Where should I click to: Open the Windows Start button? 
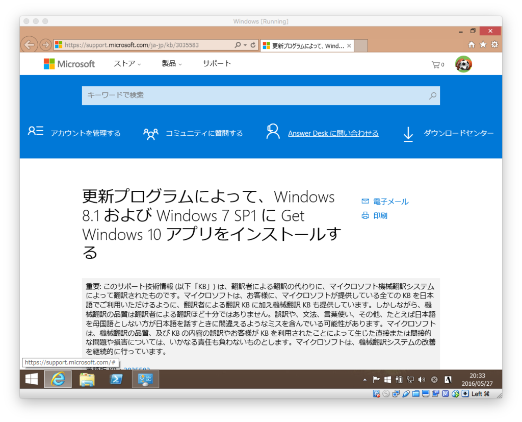(32, 379)
